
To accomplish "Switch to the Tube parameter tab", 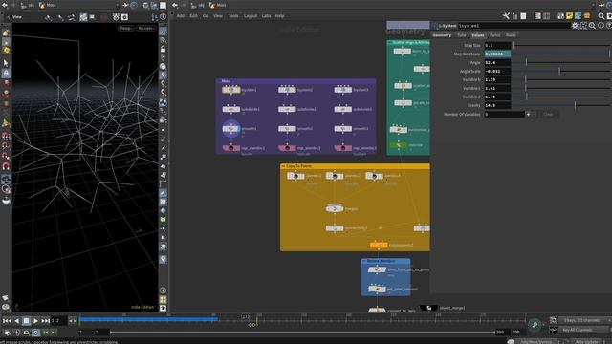I will [x=461, y=35].
